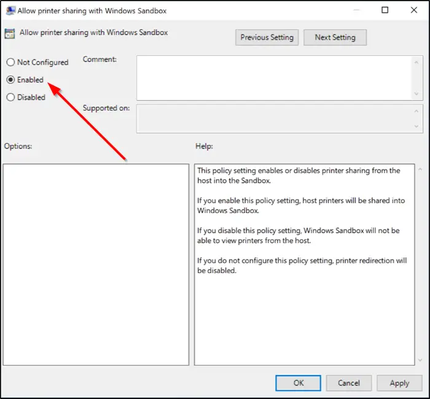Click the Help text 'host into the Sandbox'
This screenshot has height=399, width=430.
point(234,180)
